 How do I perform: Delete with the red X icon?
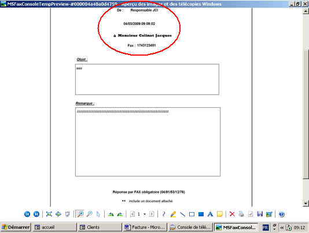point(232,214)
